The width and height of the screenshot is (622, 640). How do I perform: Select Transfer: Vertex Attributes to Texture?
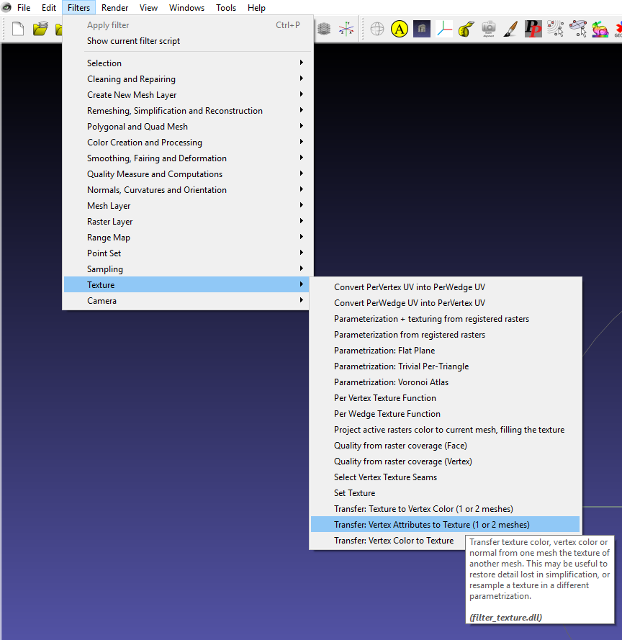coord(446,525)
